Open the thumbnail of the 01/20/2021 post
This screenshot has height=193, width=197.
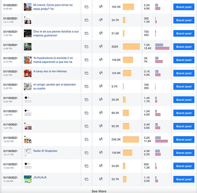click(x=28, y=20)
